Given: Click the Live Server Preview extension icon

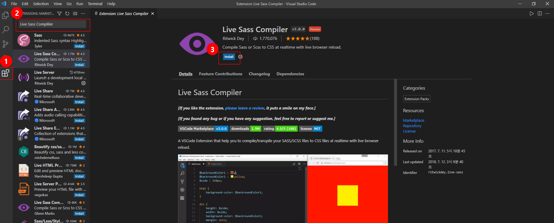Looking at the screenshot, I should pyautogui.click(x=23, y=189).
